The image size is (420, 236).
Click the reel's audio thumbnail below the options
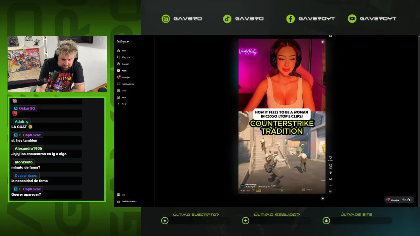tap(330, 191)
